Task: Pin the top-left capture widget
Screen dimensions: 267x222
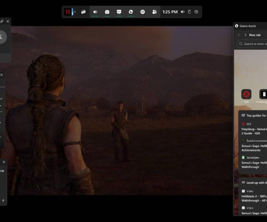Action: coord(2,21)
